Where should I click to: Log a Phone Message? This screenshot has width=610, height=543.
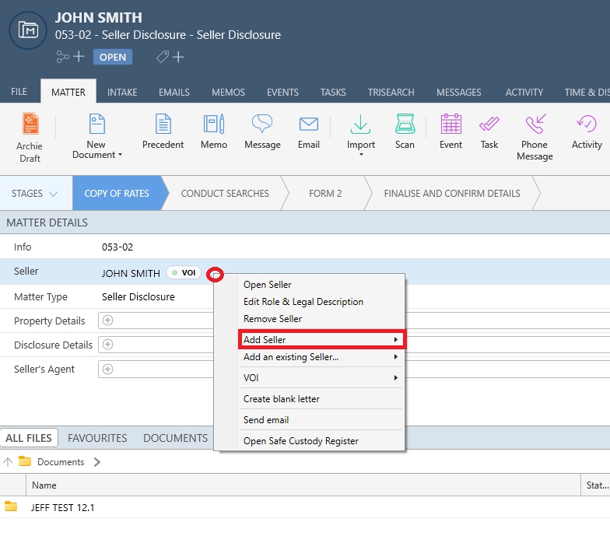click(535, 136)
